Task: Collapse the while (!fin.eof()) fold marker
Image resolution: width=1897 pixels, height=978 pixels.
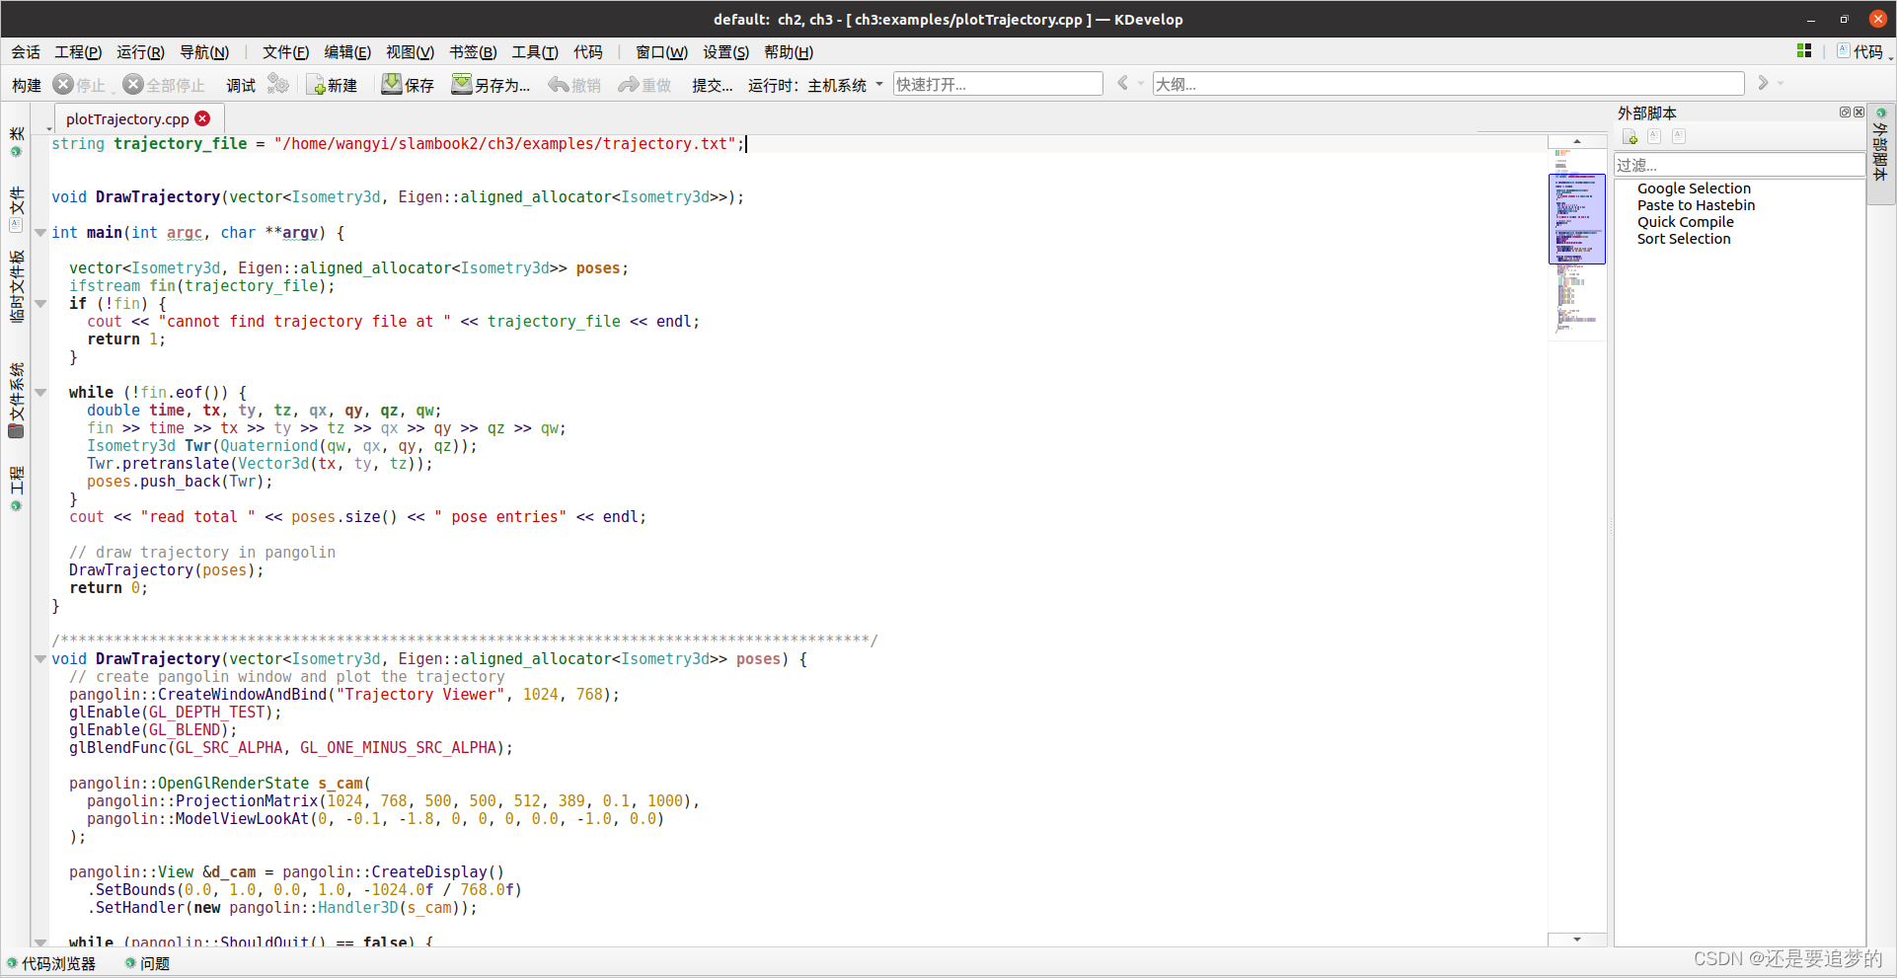Action: pos(40,393)
